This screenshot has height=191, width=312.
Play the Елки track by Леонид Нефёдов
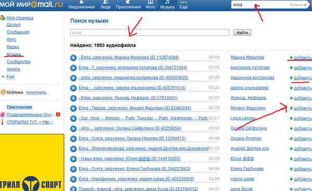pos(73,98)
